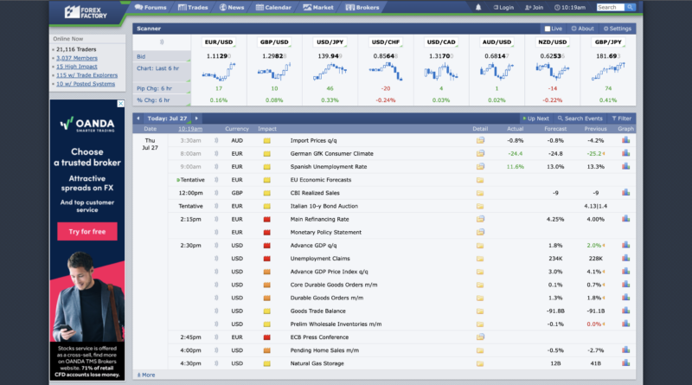Screen dimensions: 692x385
Task: Open the Calendar tab in navigation
Action: click(x=273, y=8)
